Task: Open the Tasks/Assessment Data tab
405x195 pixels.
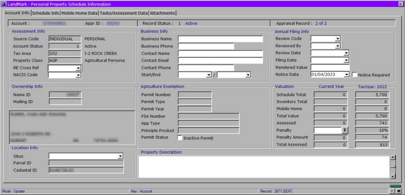Action: (124, 13)
